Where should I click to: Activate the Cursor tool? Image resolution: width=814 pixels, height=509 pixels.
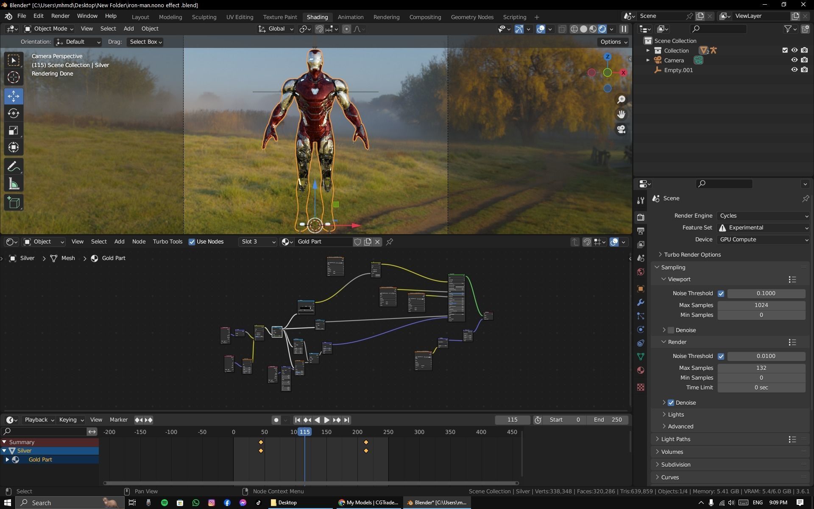14,77
